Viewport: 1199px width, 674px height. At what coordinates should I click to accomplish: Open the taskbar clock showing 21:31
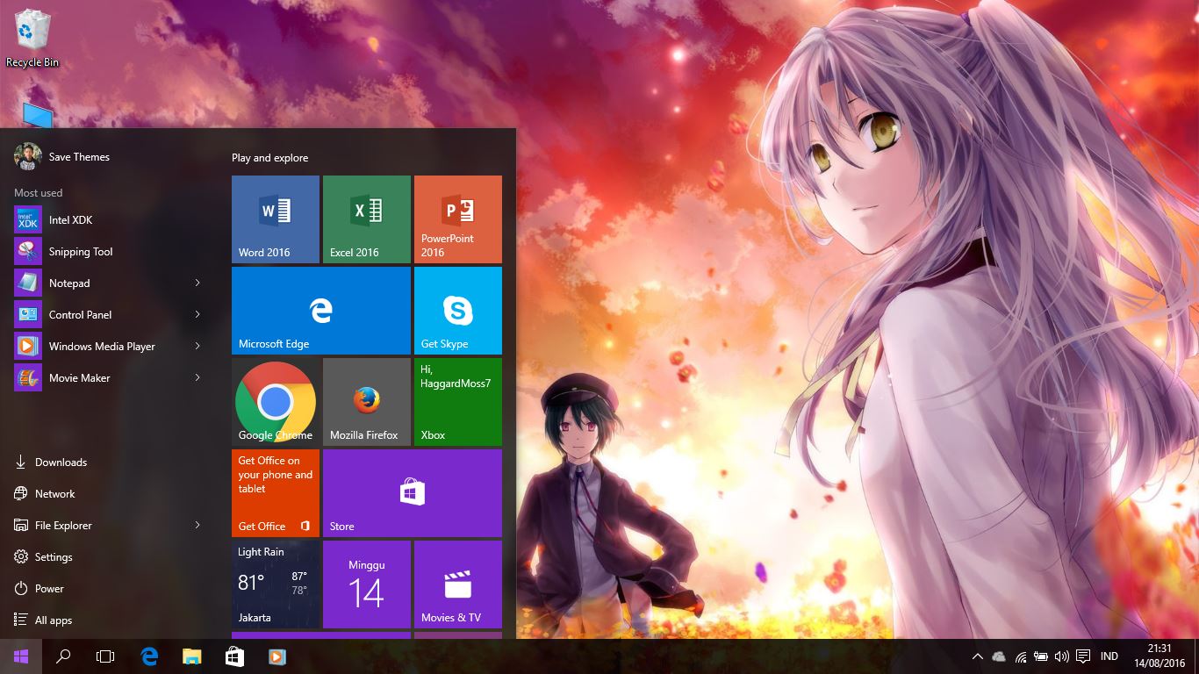coord(1160,656)
